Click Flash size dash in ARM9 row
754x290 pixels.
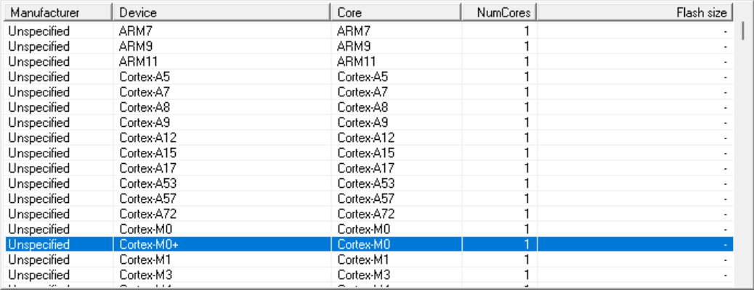tap(725, 48)
